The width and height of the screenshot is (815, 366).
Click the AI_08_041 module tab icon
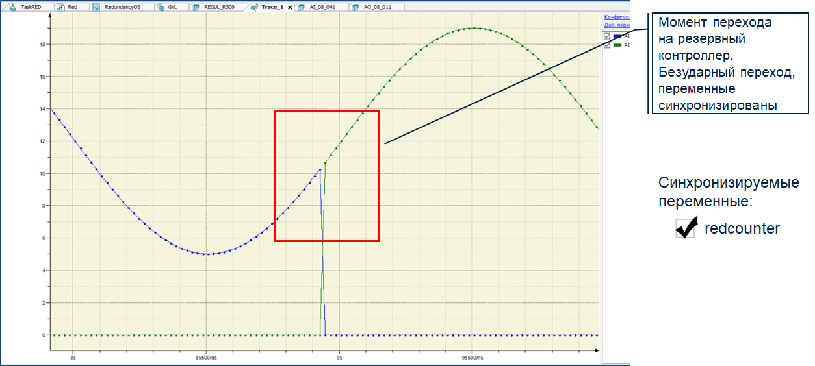[302, 7]
